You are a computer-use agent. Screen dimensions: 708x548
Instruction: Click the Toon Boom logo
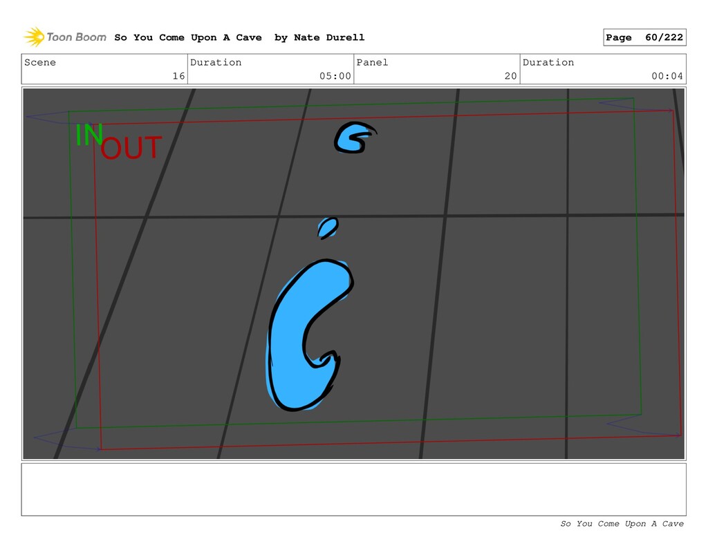pyautogui.click(x=65, y=37)
